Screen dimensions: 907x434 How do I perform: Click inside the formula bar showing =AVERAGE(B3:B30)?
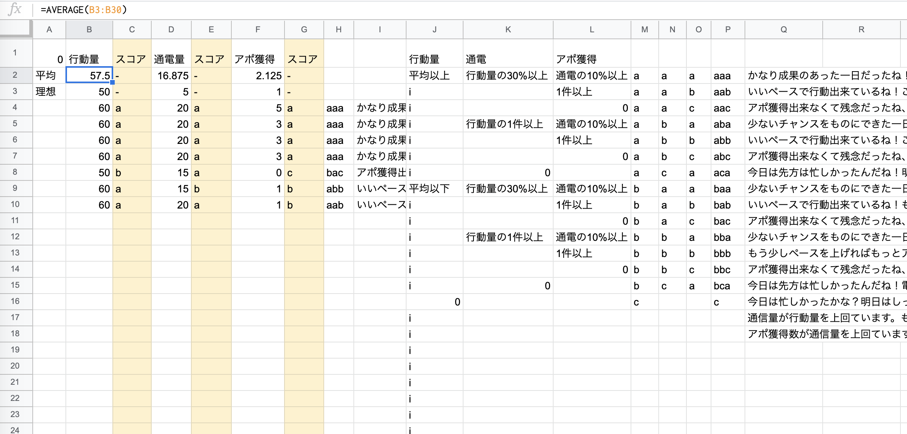pos(154,10)
